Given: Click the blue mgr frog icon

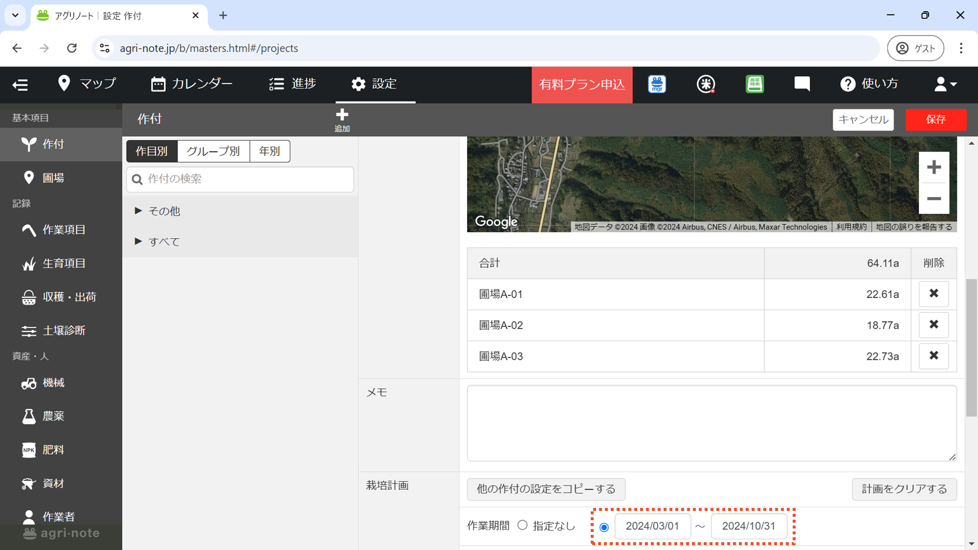Looking at the screenshot, I should tap(657, 84).
